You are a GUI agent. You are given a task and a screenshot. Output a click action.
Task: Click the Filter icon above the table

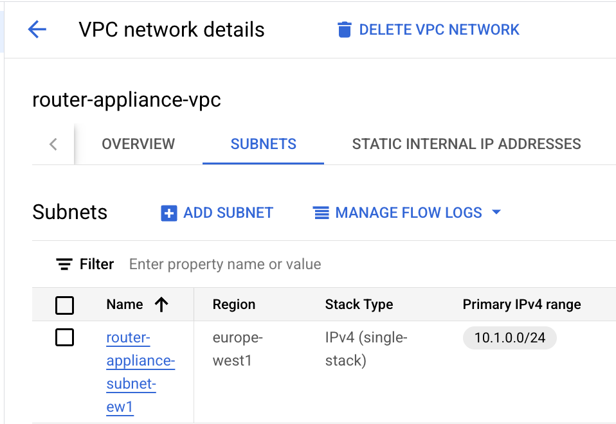click(x=64, y=265)
